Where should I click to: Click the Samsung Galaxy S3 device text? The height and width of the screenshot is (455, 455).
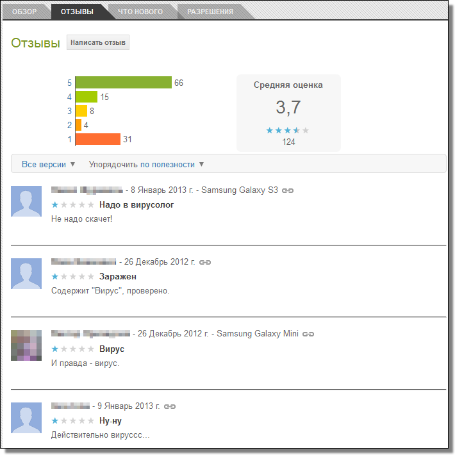pos(240,190)
